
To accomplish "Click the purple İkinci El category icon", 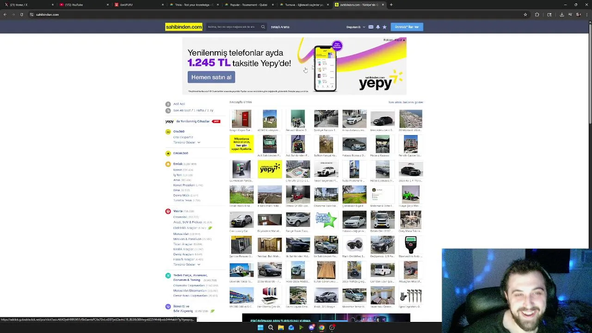I will pyautogui.click(x=168, y=307).
